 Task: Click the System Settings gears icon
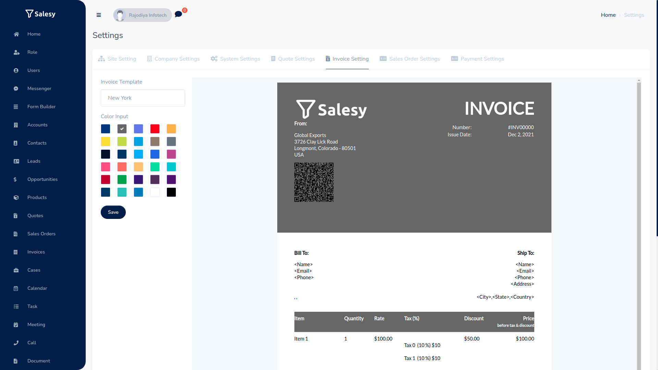point(214,59)
